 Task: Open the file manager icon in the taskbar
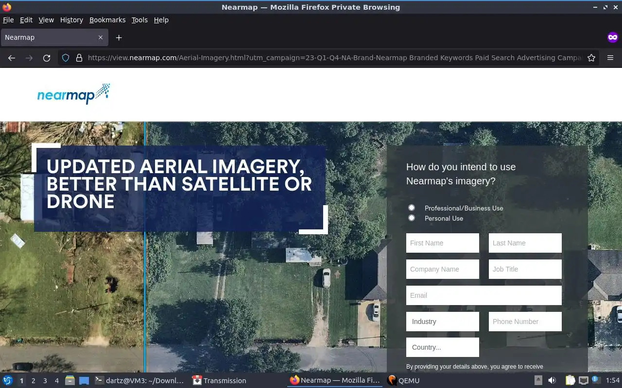point(69,381)
